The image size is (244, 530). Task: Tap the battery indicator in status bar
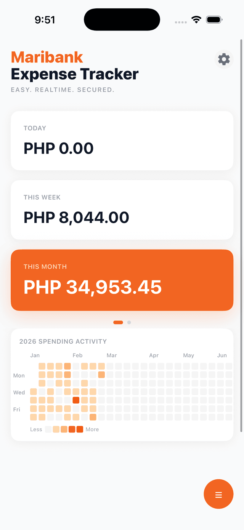point(213,19)
